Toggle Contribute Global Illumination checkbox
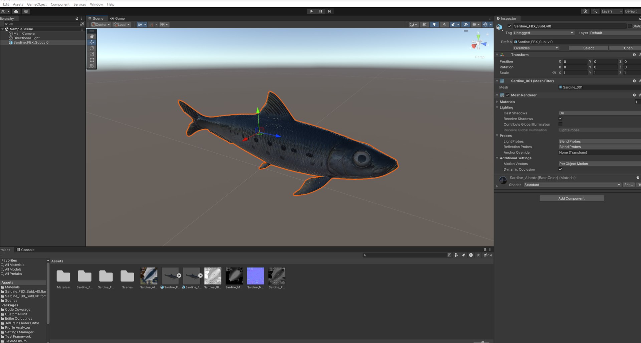Screen dimensions: 641x343 pos(561,124)
